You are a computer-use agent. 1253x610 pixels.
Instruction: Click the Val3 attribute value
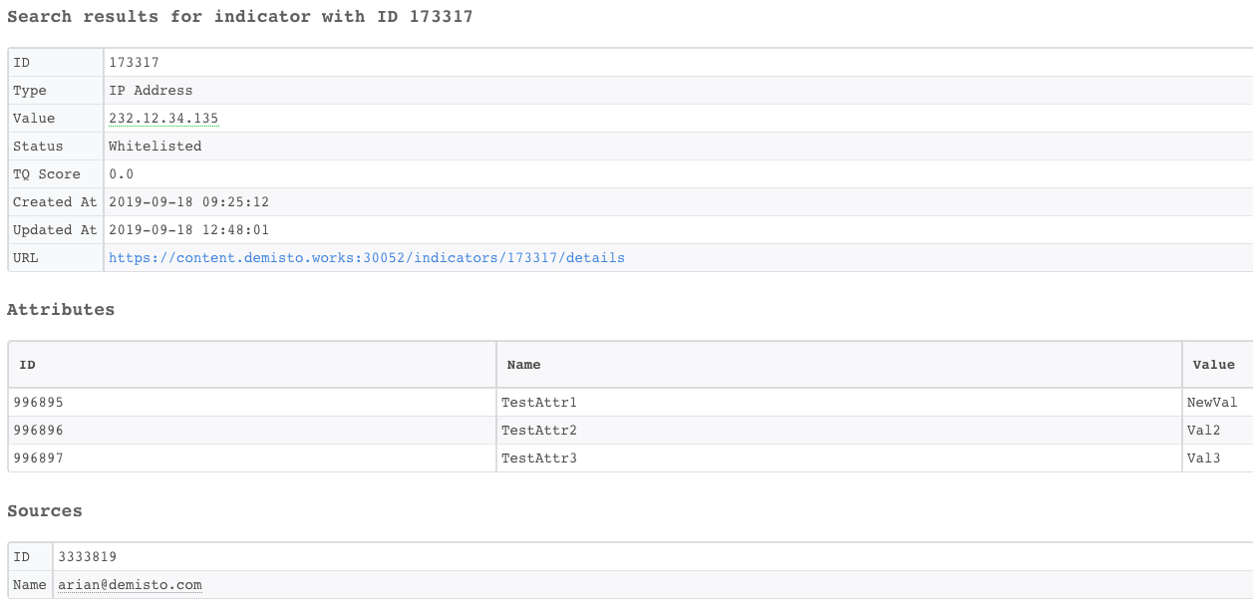(1204, 458)
